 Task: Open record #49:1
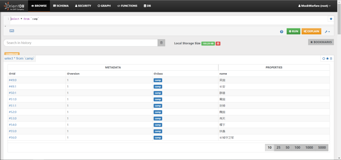(x=13, y=87)
